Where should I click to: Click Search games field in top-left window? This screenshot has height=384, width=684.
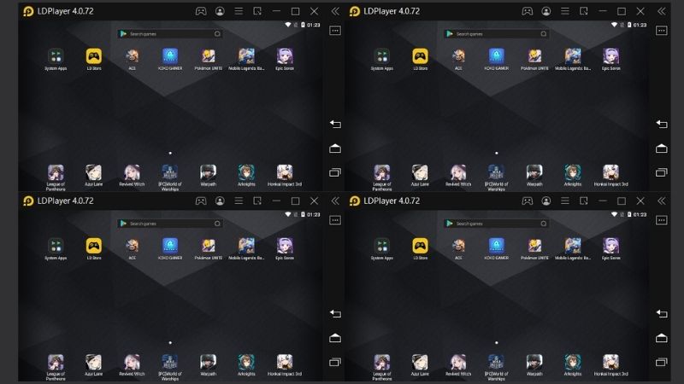(170, 33)
